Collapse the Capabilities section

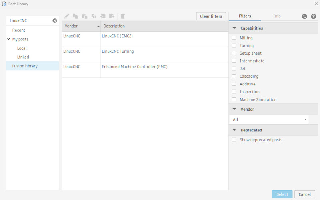pyautogui.click(x=234, y=28)
